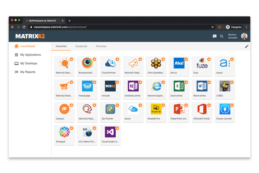
Task: Launch the C-RDG app
Action: pyautogui.click(x=225, y=89)
